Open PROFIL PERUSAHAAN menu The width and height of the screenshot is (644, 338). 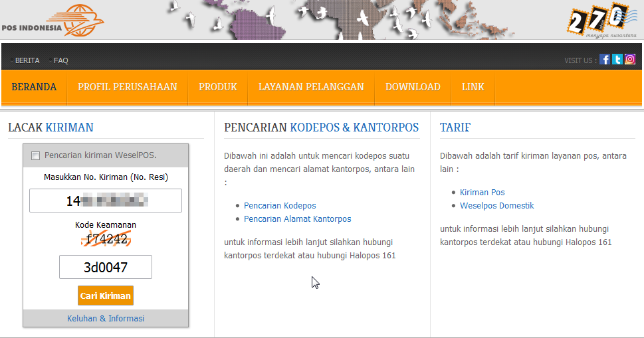(128, 87)
